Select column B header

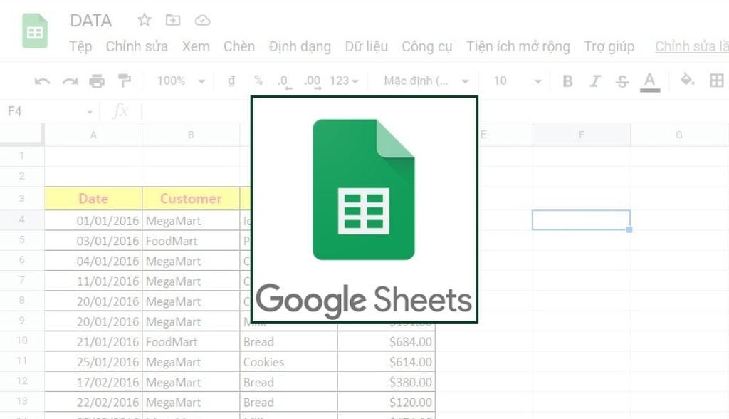pos(191,135)
